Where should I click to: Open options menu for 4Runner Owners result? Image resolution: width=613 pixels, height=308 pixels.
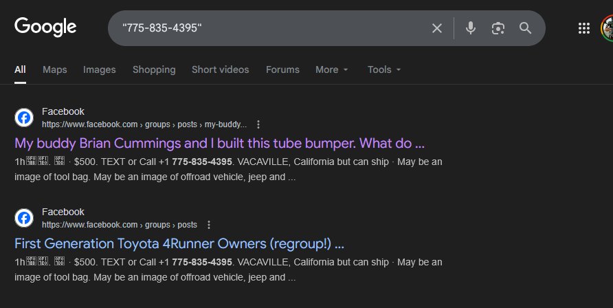[x=209, y=225]
